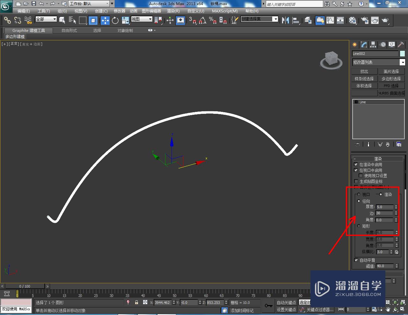Switch to the Motion command panel tab

(383, 45)
